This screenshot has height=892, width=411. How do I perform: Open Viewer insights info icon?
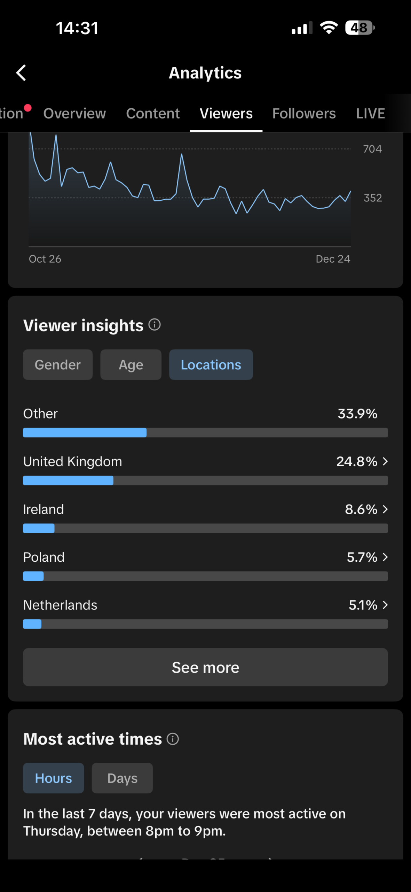coord(155,325)
